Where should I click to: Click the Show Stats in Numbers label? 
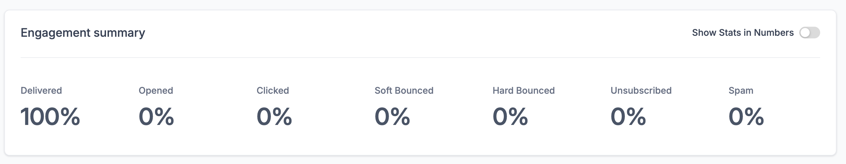(743, 33)
